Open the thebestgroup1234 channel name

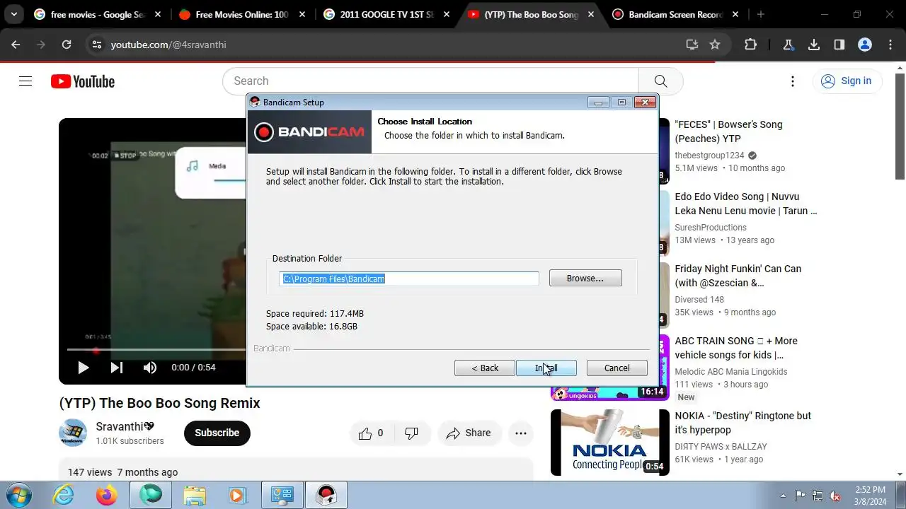tap(709, 156)
